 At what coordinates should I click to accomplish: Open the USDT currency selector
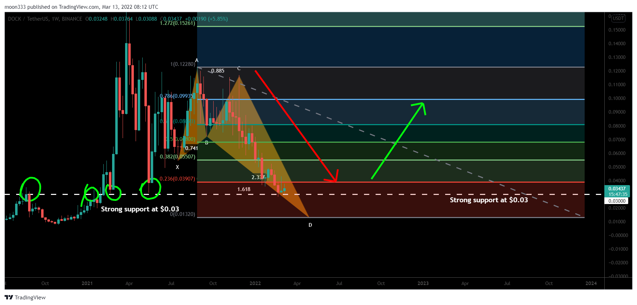pyautogui.click(x=618, y=19)
